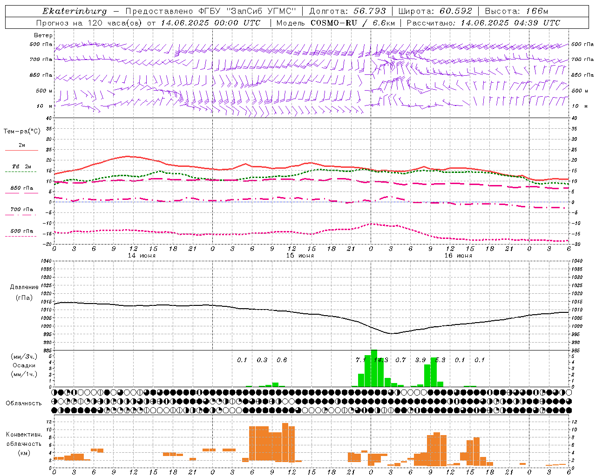Click the 0.3 precipitation amount
This screenshot has width=596, height=476.
(x=262, y=360)
